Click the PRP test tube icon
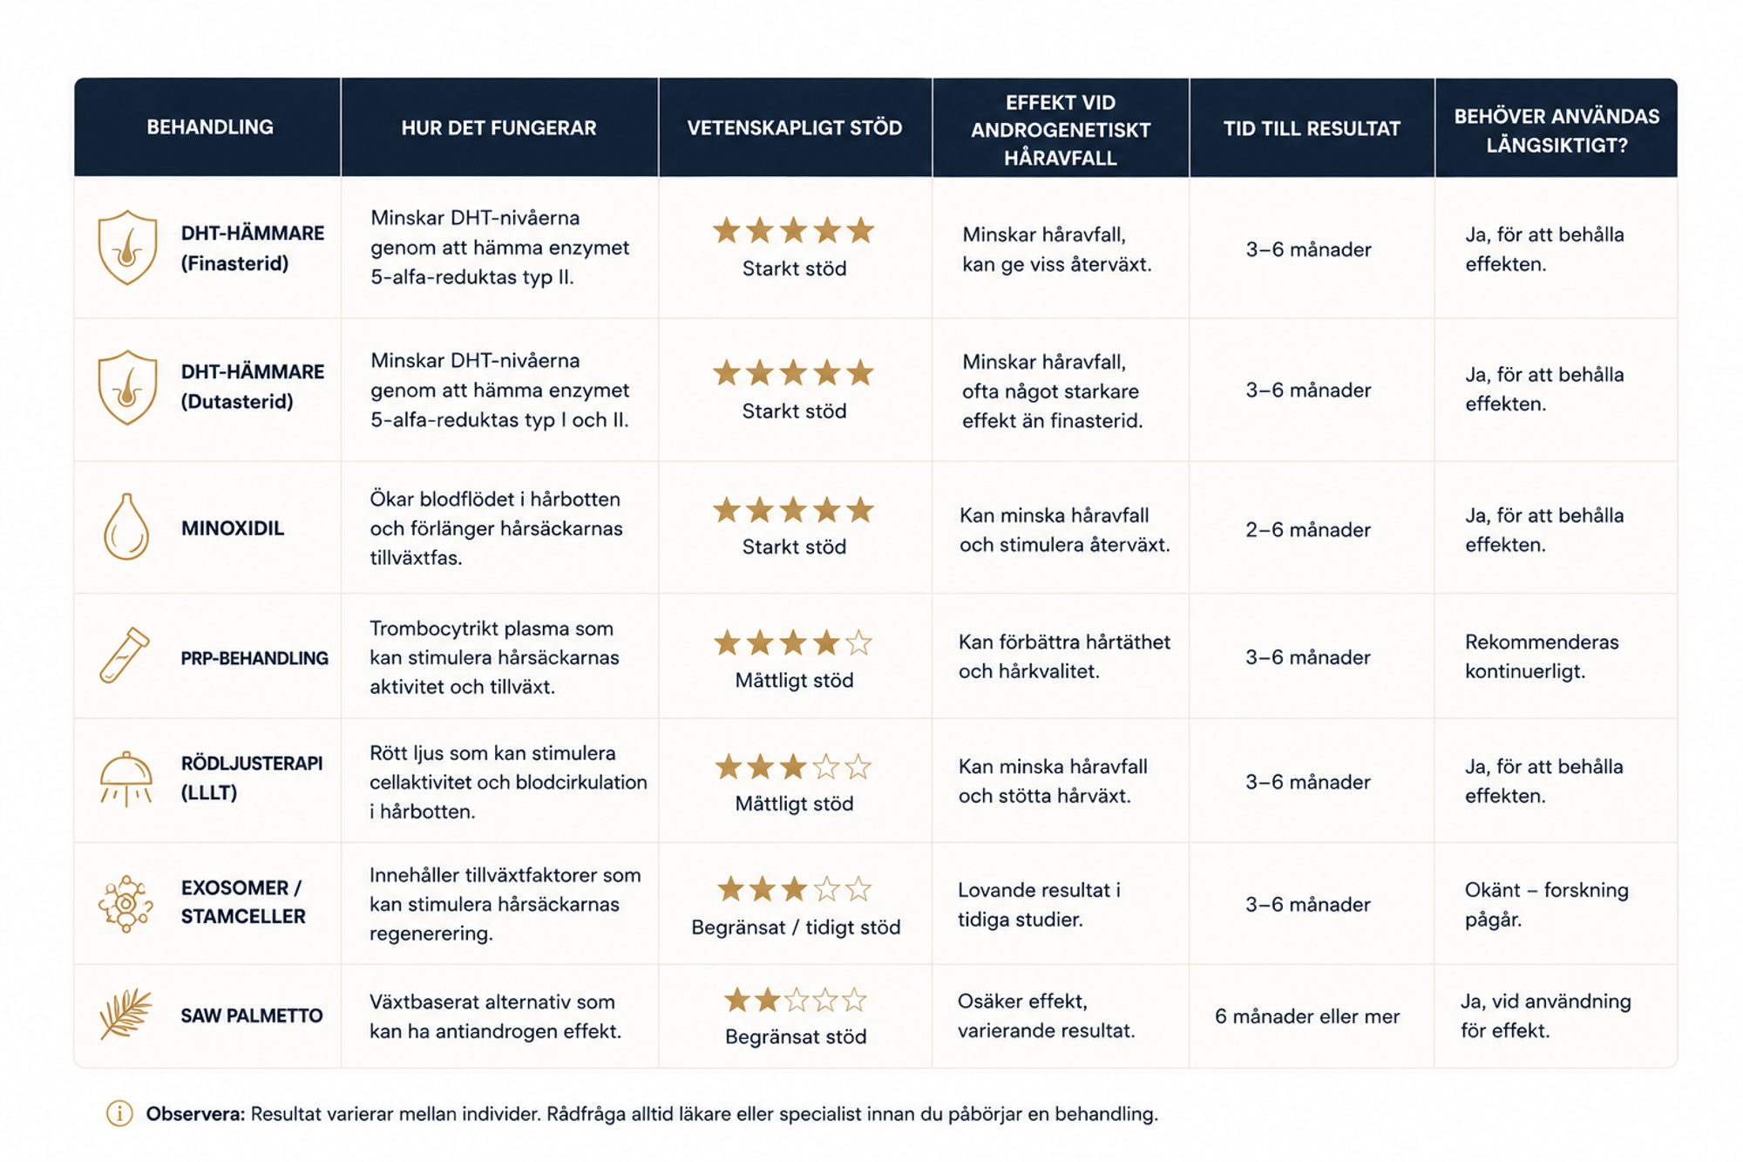The image size is (1743, 1162). coord(125,656)
